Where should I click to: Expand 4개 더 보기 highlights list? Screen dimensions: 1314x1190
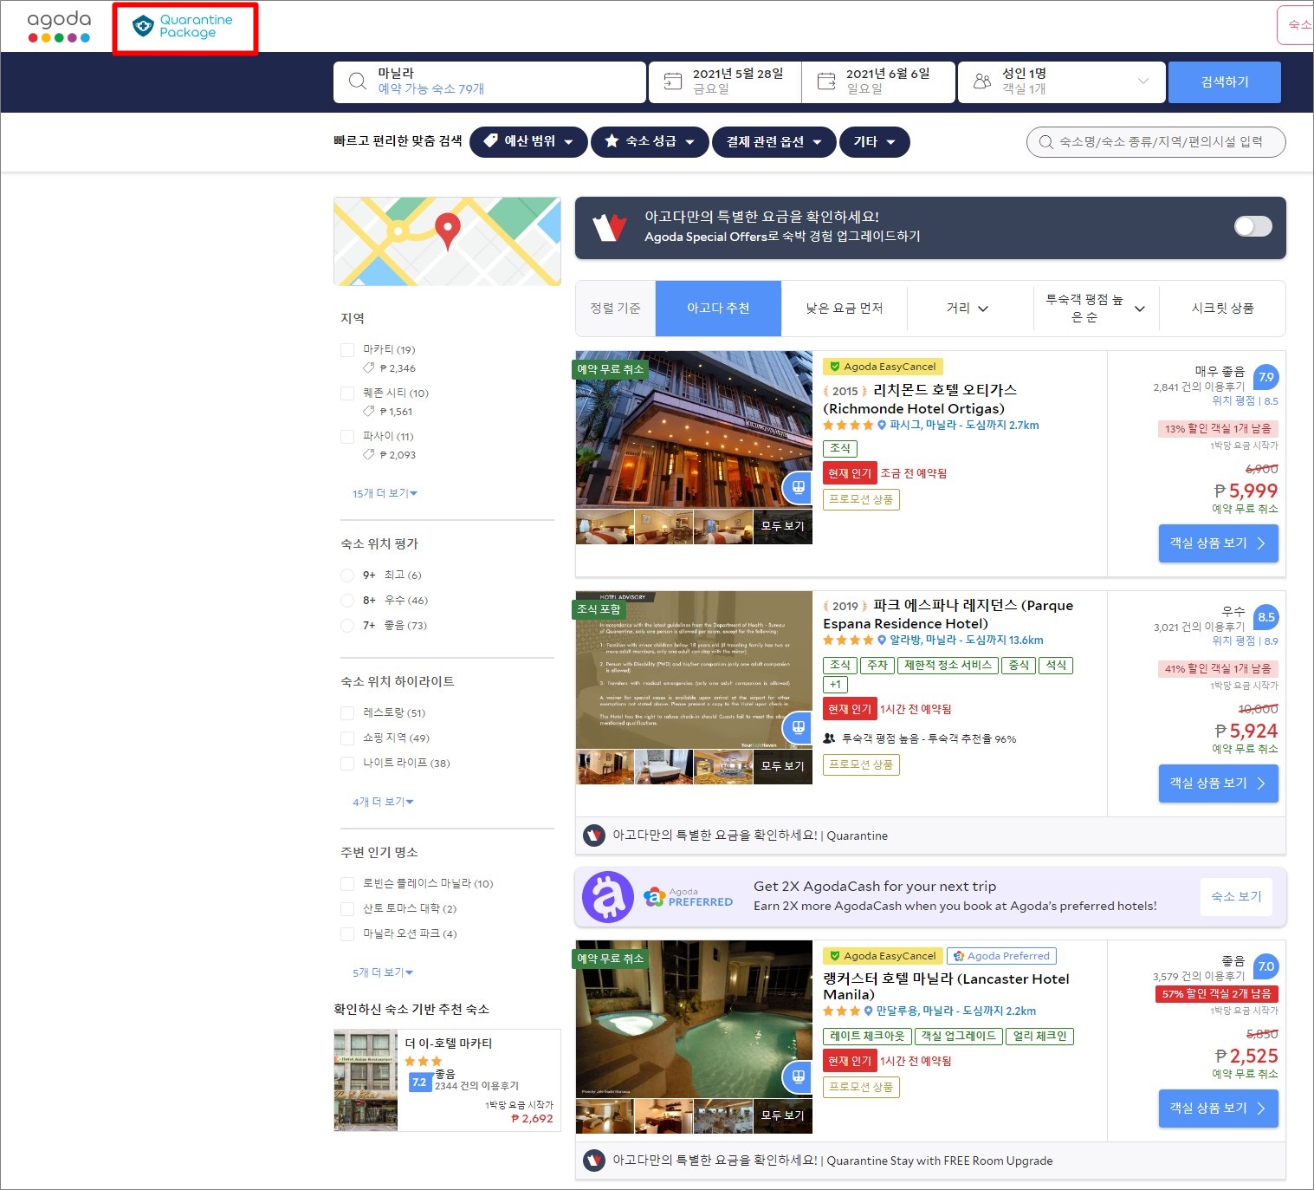(x=383, y=802)
